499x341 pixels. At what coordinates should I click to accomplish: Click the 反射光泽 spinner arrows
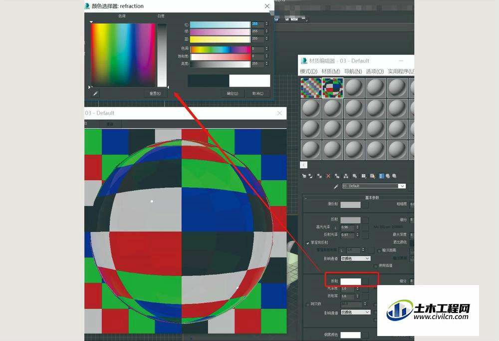click(x=358, y=235)
